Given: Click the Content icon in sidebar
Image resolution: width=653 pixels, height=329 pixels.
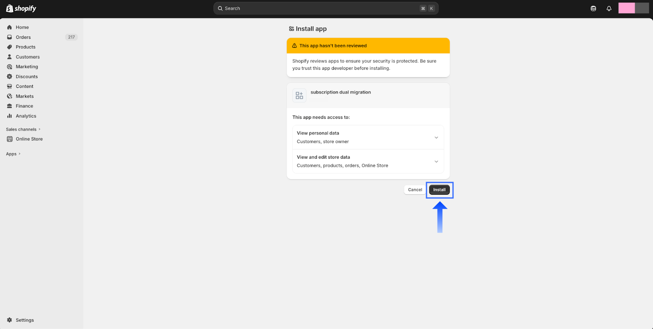Looking at the screenshot, I should (9, 86).
